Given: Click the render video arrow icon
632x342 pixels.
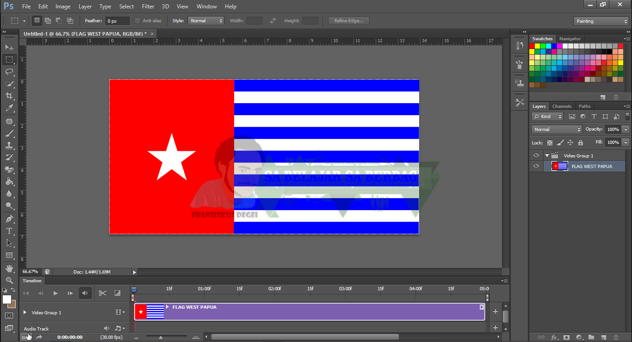Looking at the screenshot, I should point(39,337).
